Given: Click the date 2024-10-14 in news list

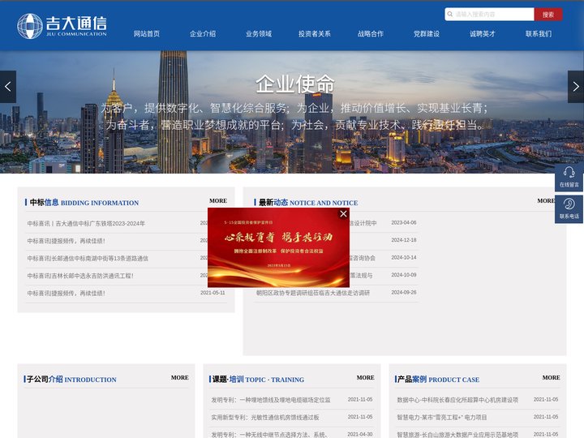Looking at the screenshot, I should (x=404, y=258).
